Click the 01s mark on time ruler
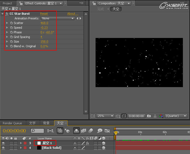The image size is (190, 154). tap(140, 132)
